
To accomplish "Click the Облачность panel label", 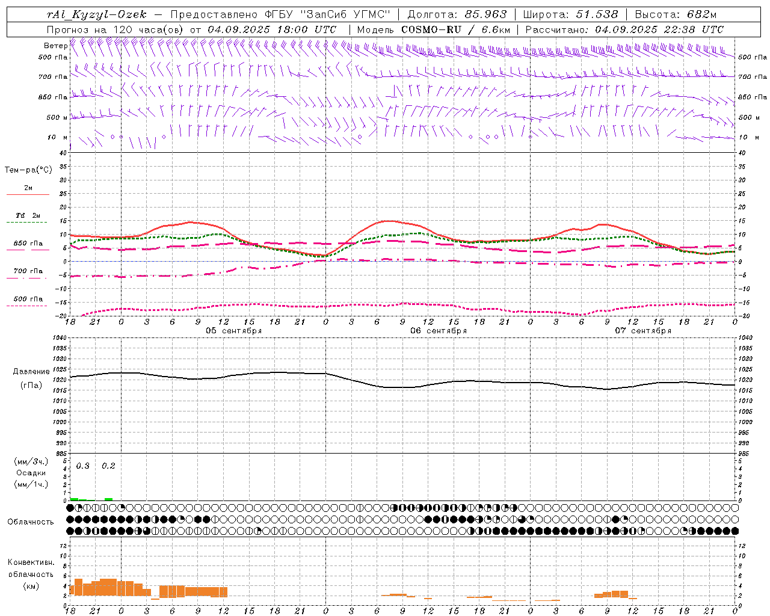I will click(31, 522).
